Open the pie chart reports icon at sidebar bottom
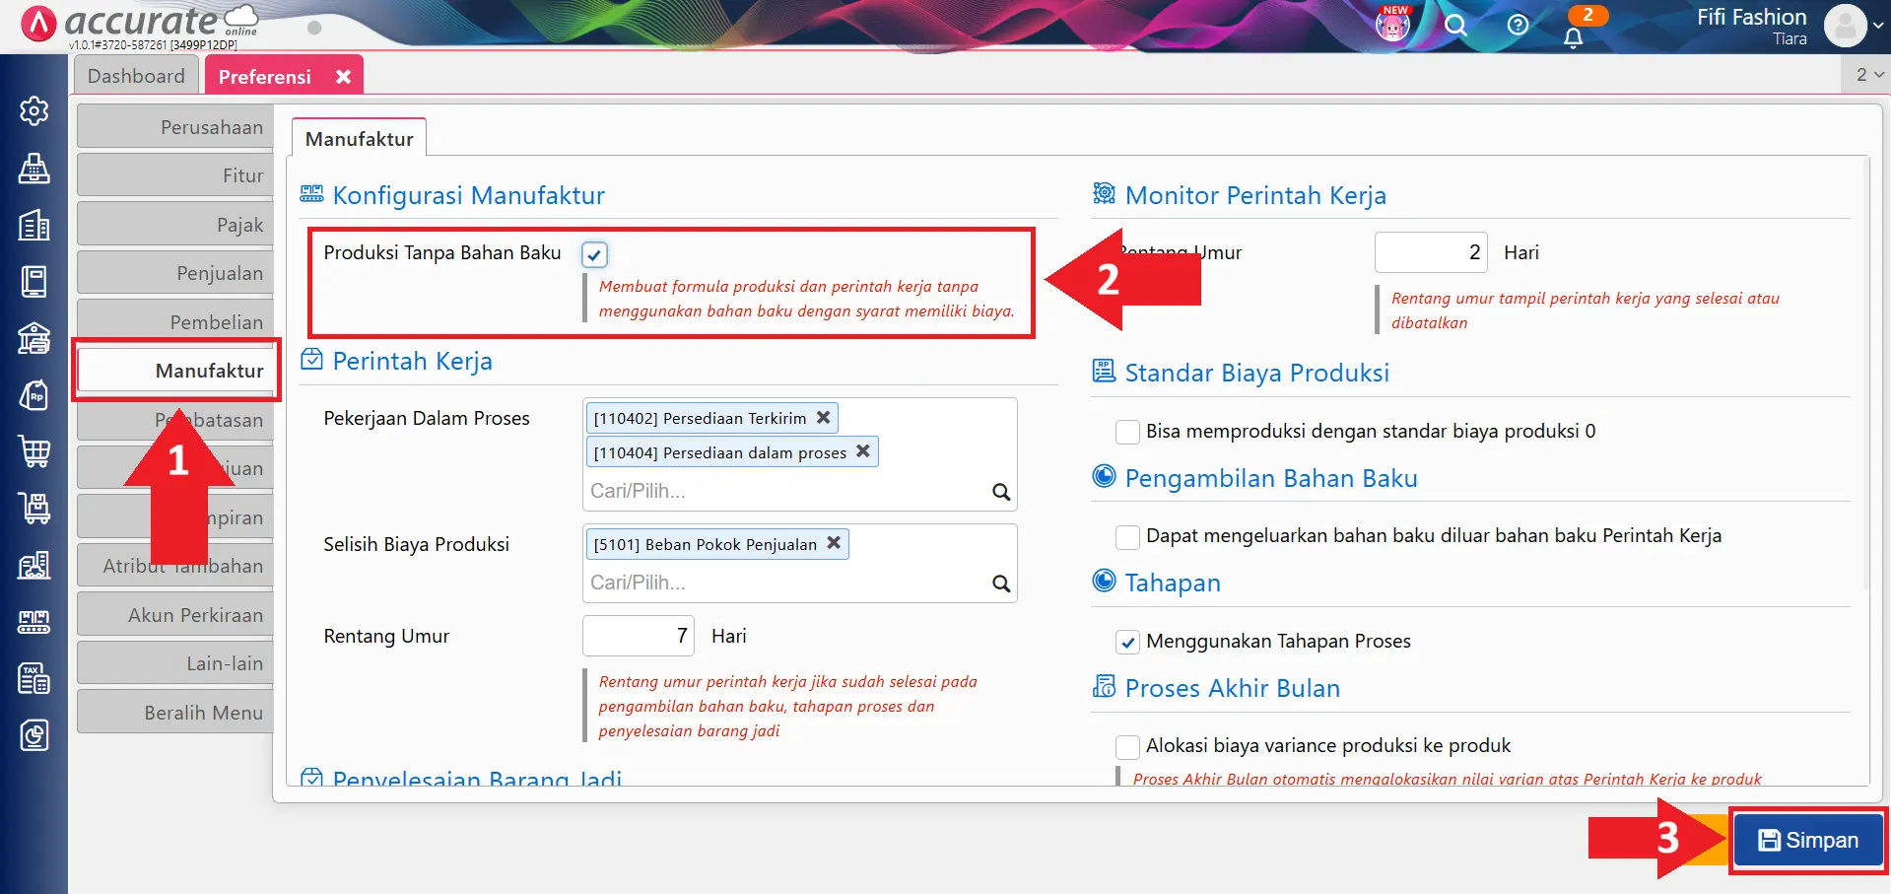Screen dimensions: 1891x894 click(x=34, y=734)
